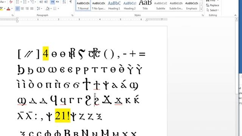Open the highlight color dropdown arrow
Image resolution: width=242 pixels, height=136 pixels.
[4, 9]
